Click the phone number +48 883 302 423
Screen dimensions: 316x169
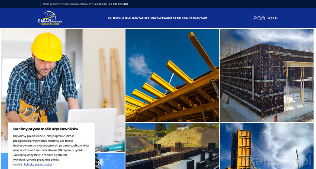[x=117, y=4]
